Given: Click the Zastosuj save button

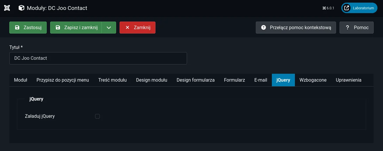Looking at the screenshot, I should tap(28, 28).
